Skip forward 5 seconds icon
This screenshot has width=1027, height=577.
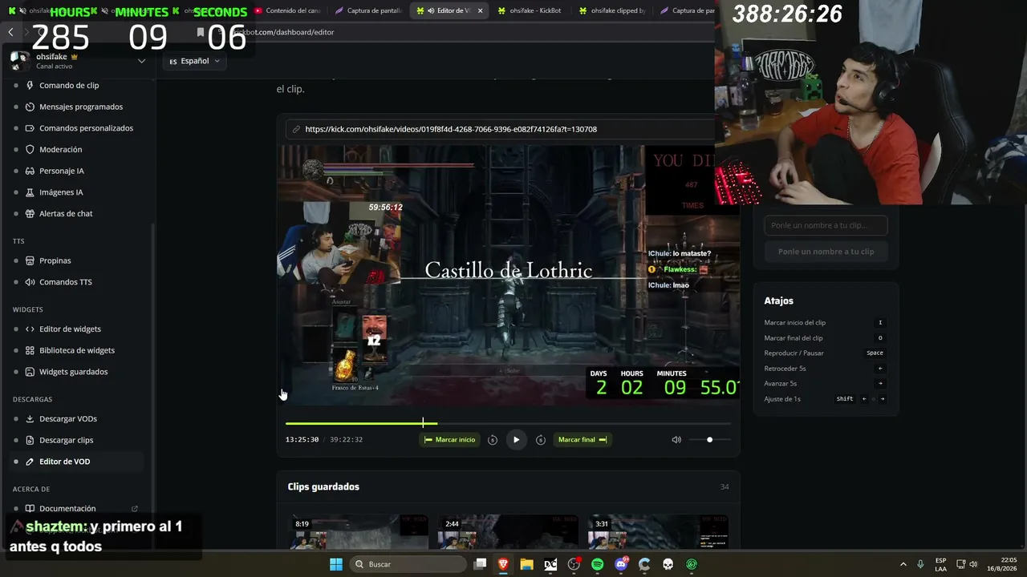[x=541, y=439]
